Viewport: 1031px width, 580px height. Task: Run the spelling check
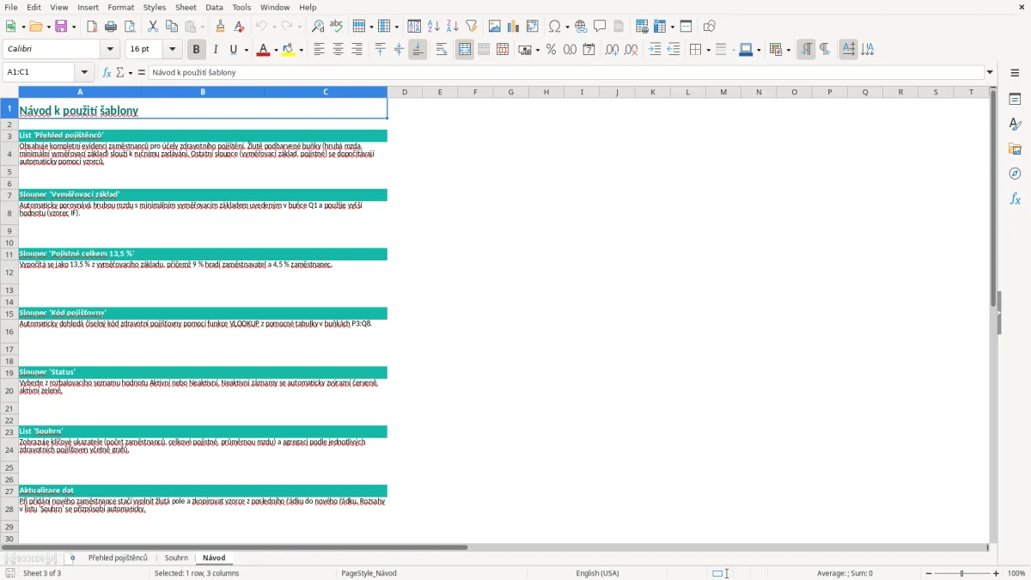pos(337,27)
